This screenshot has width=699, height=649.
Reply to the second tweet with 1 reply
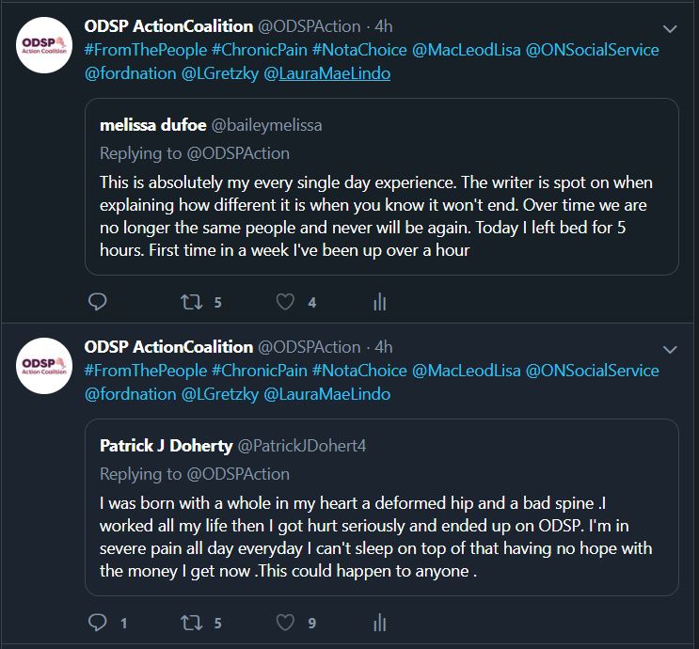97,623
